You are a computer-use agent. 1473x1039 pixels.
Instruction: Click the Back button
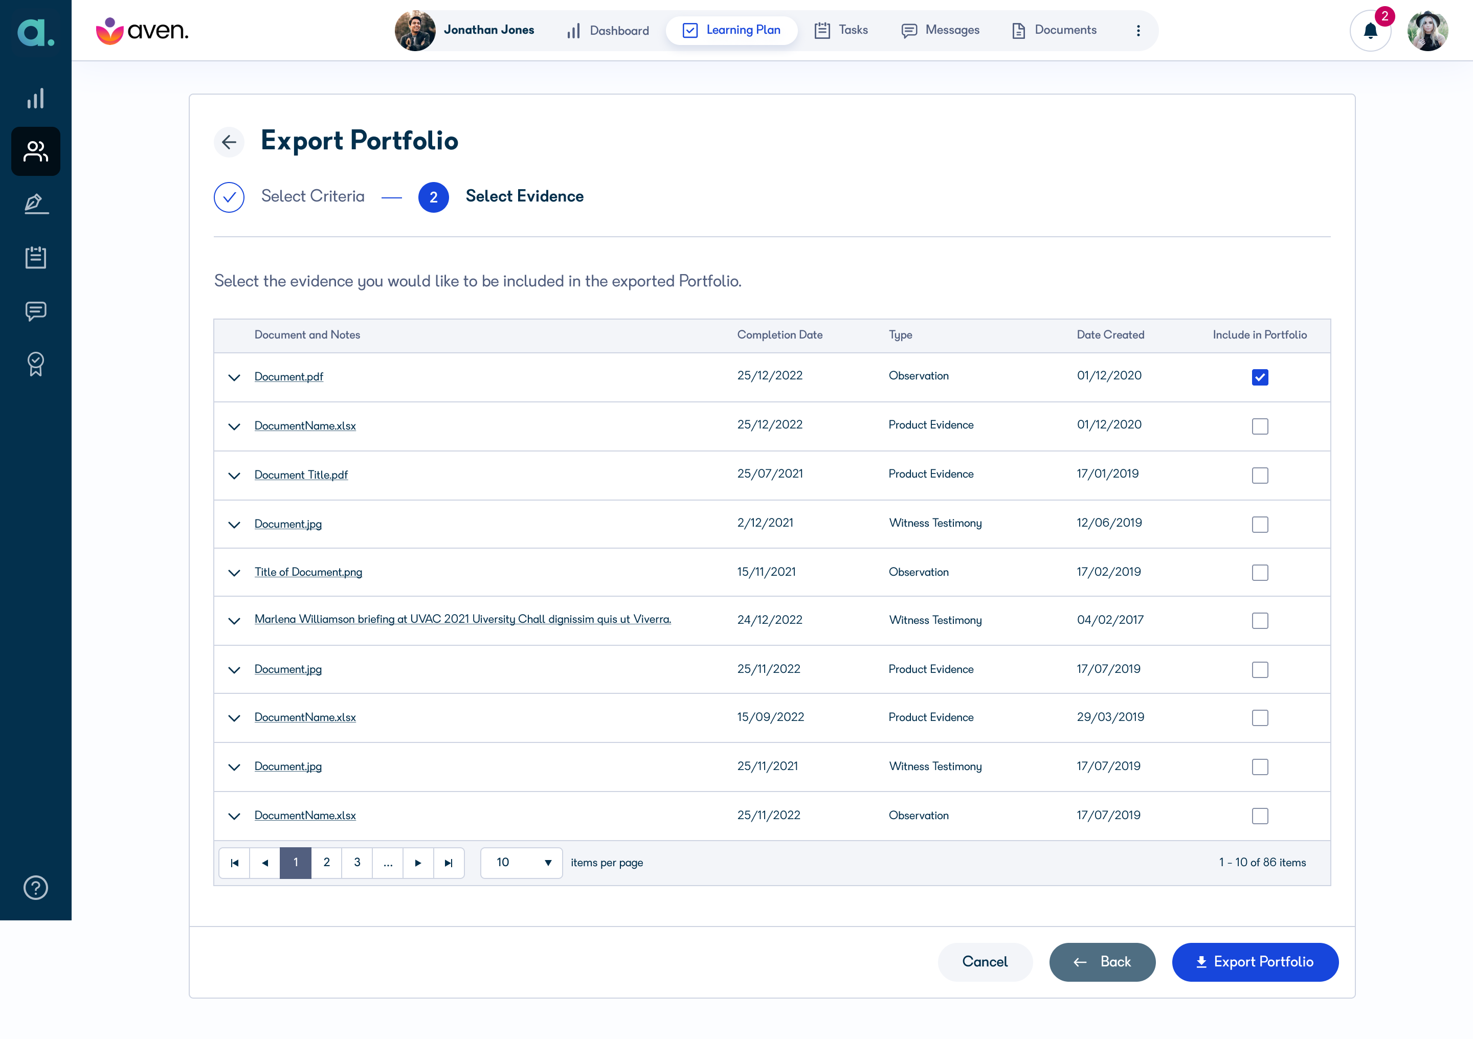pyautogui.click(x=1102, y=962)
